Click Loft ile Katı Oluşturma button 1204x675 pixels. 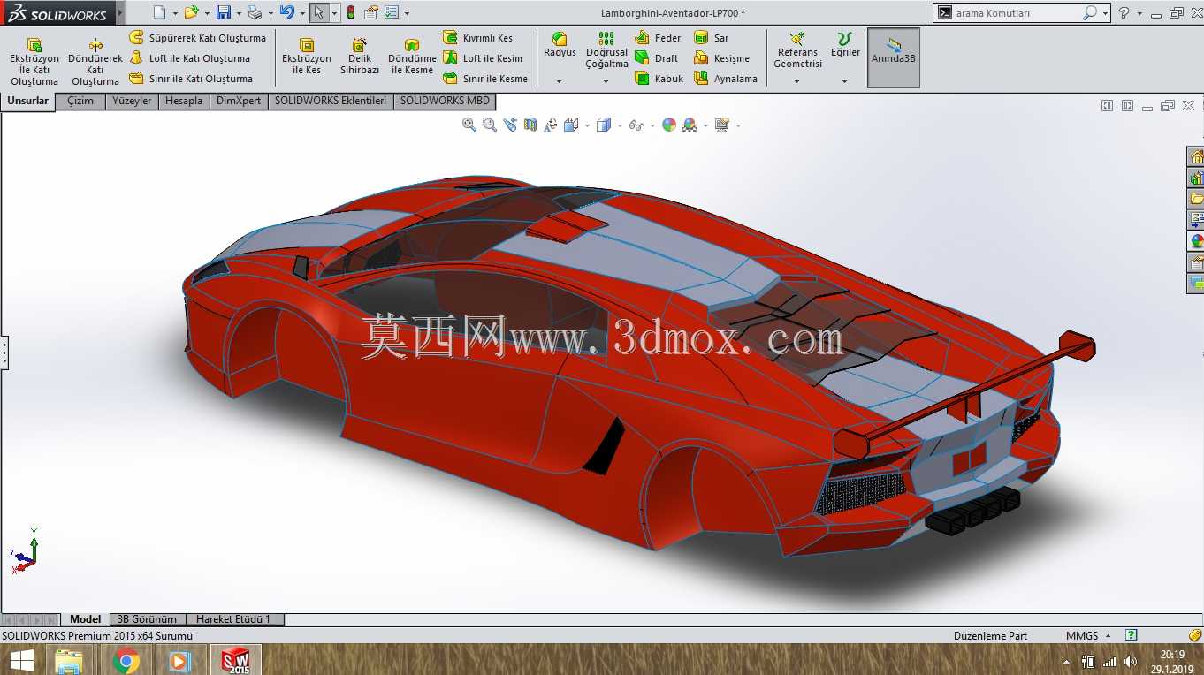point(189,58)
